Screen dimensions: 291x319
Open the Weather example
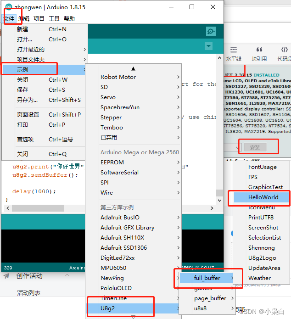point(261,278)
